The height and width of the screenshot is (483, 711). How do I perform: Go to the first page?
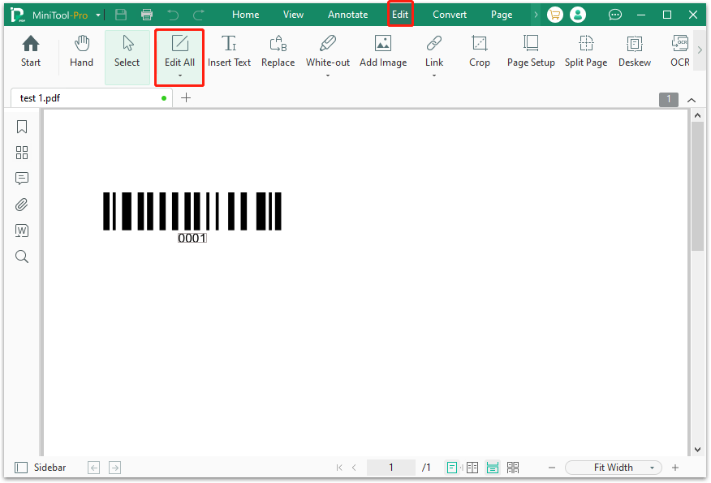click(339, 468)
